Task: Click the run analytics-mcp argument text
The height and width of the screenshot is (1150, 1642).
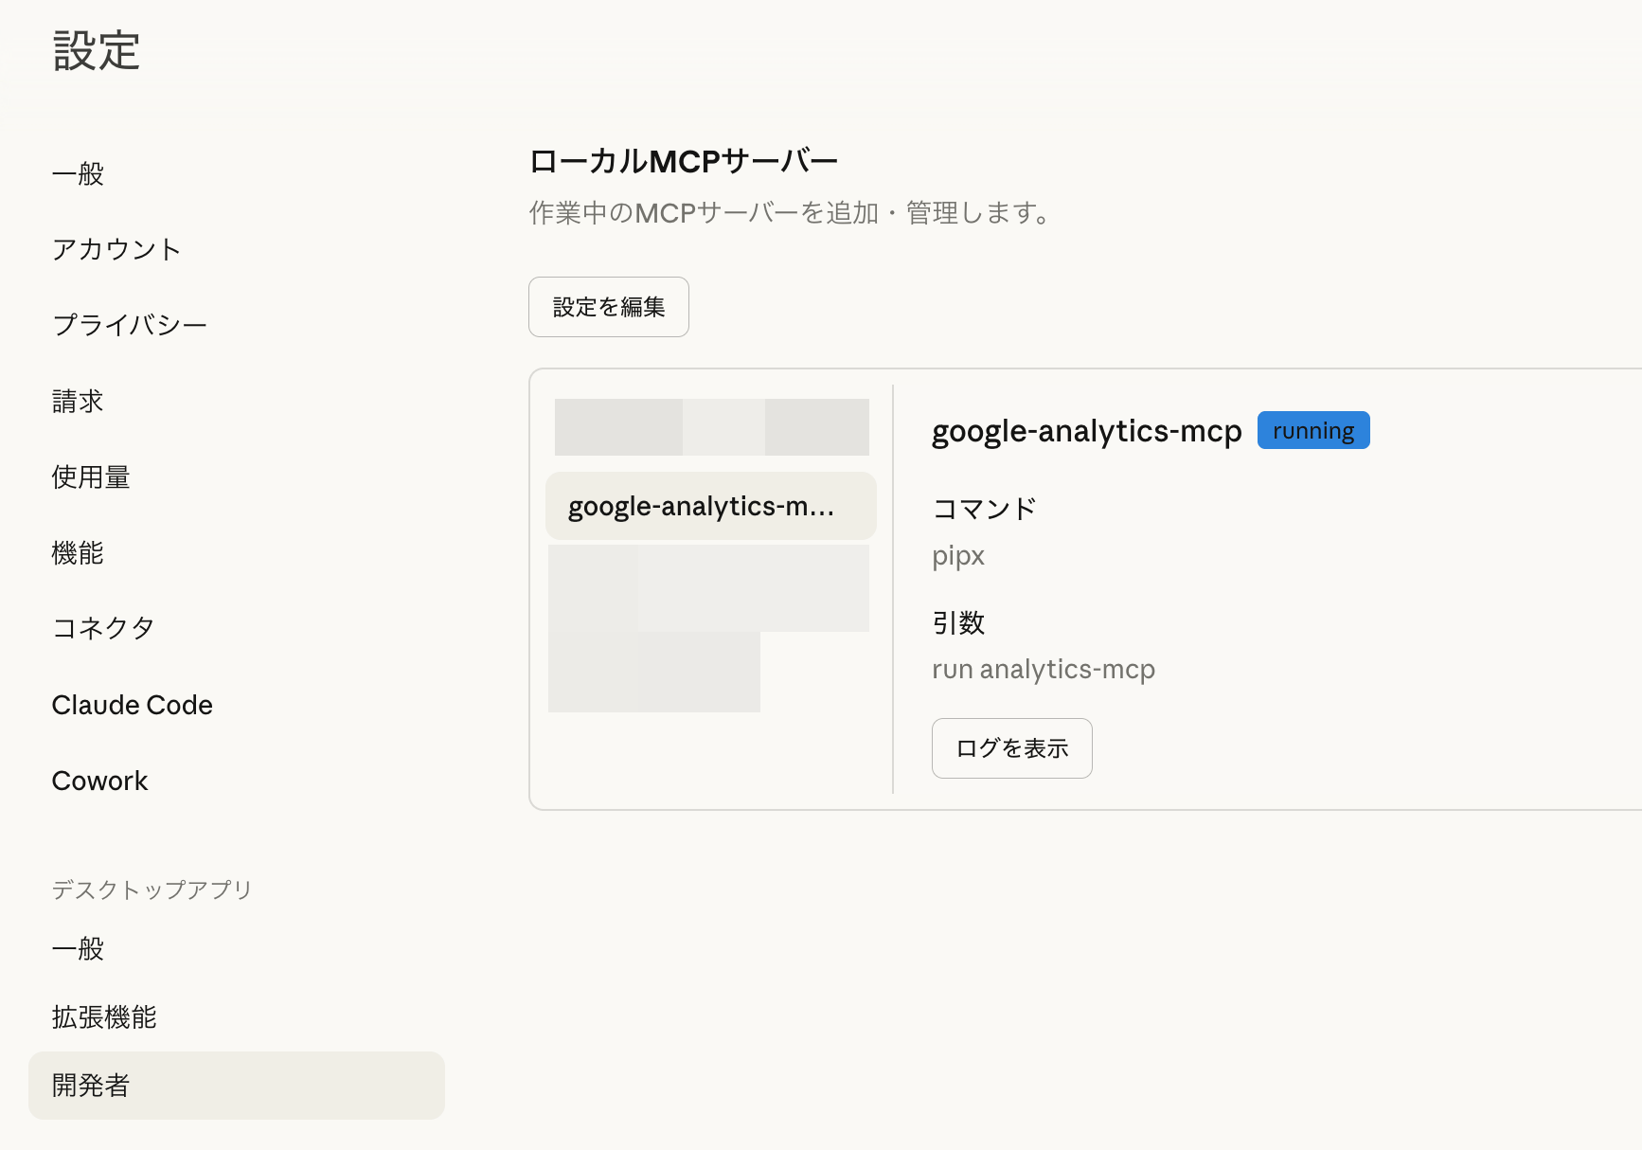Action: (x=1043, y=669)
